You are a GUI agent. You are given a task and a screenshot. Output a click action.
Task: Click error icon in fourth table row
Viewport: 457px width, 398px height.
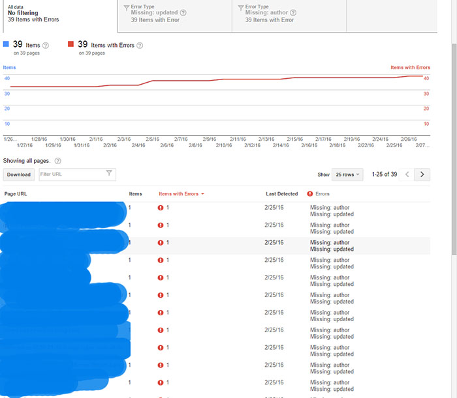tap(161, 260)
